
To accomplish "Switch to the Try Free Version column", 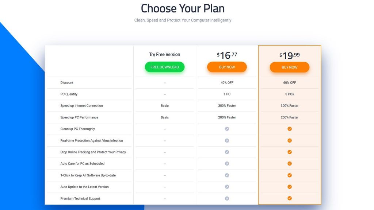I will 164,54.
